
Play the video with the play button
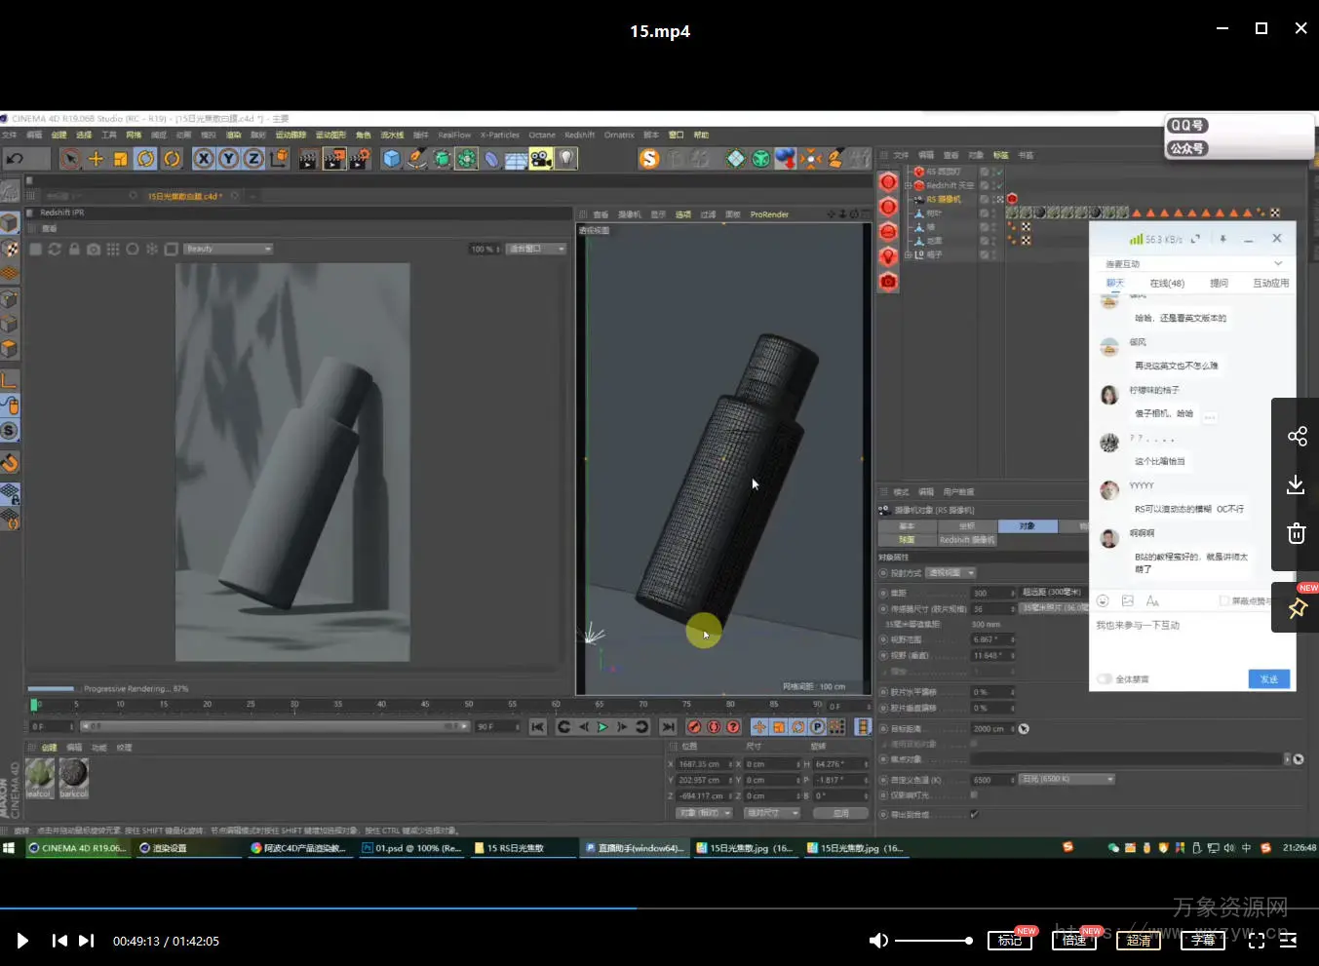point(22,941)
